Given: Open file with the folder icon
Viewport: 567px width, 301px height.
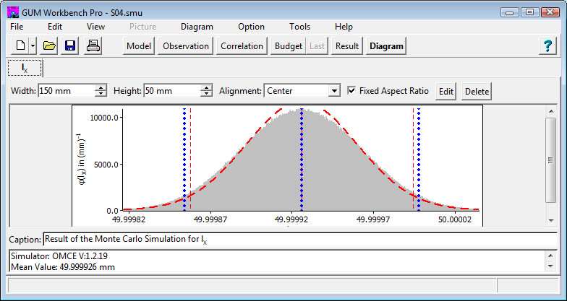Looking at the screenshot, I should [49, 46].
